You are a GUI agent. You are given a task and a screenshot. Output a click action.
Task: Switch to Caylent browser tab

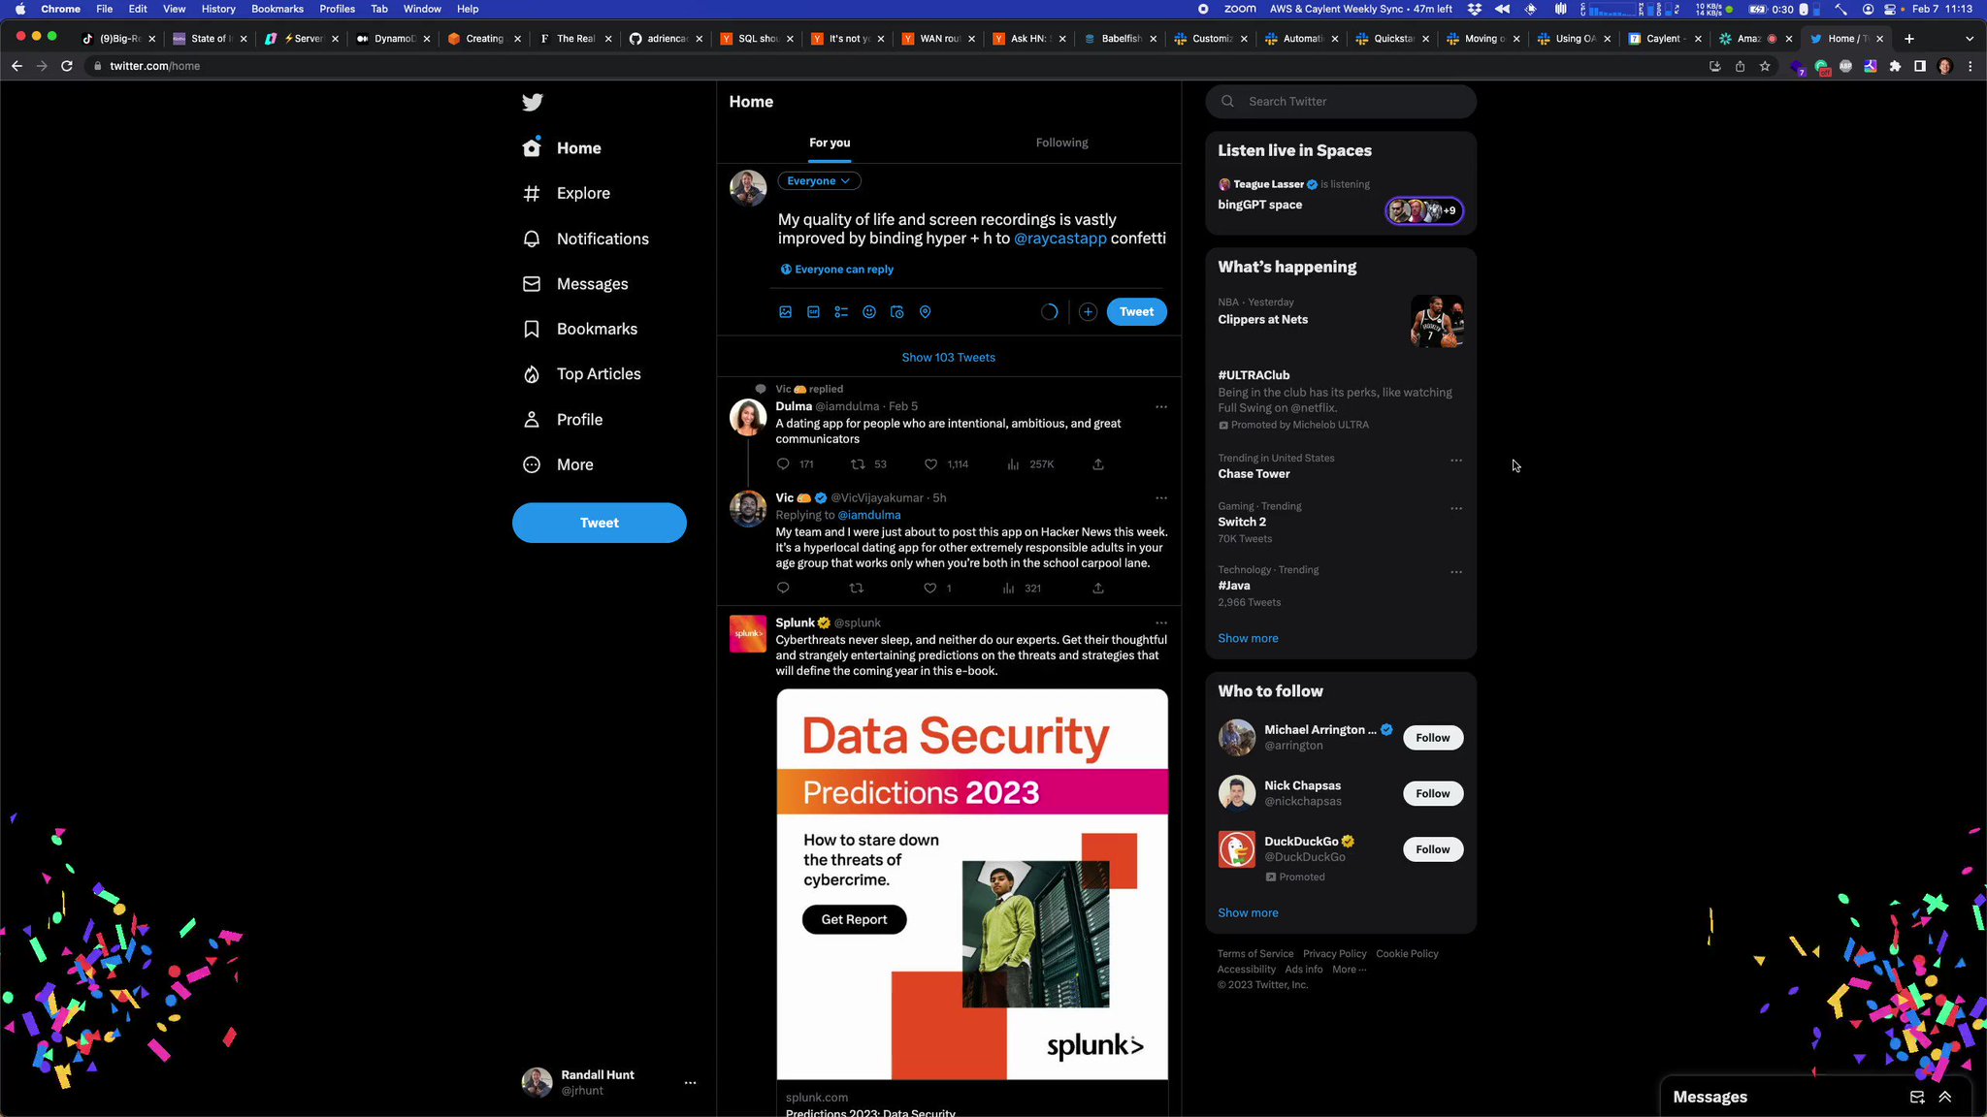point(1663,39)
